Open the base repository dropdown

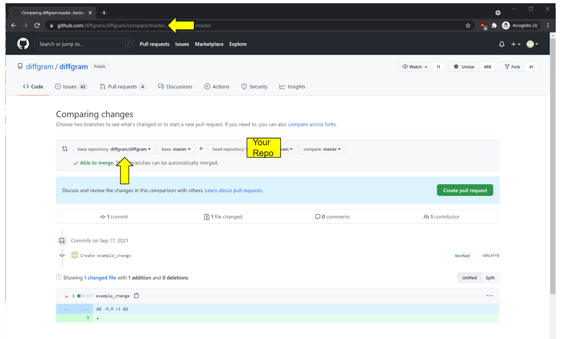click(x=114, y=149)
